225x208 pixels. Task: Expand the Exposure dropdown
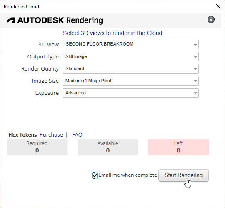pos(131,93)
